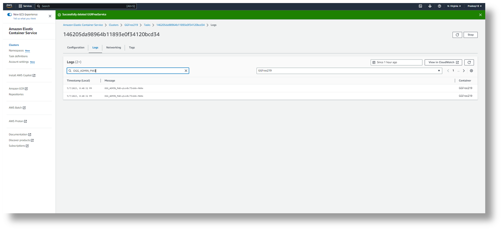Launch the CloudShell terminal icon
Screen dimensions: 503x231
click(420, 6)
